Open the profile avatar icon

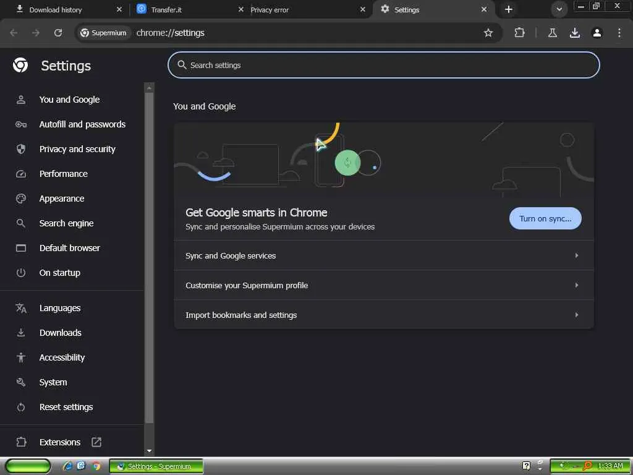597,33
